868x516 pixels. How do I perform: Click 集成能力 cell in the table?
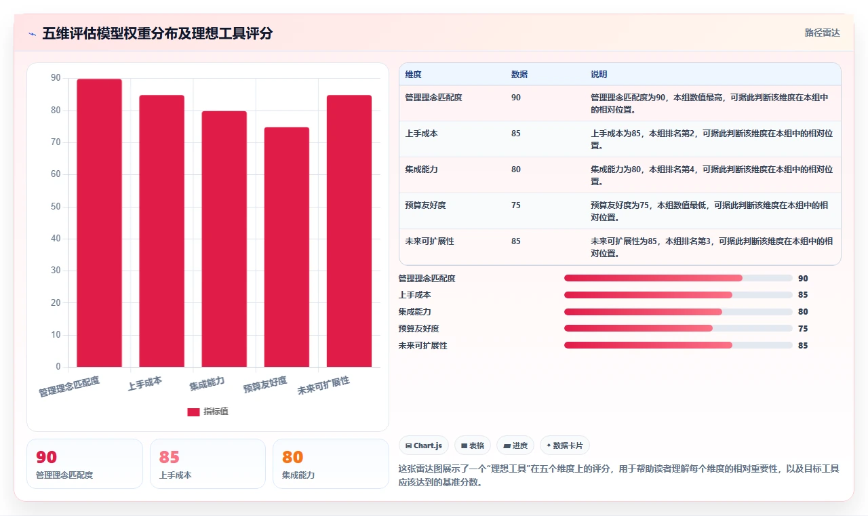421,170
